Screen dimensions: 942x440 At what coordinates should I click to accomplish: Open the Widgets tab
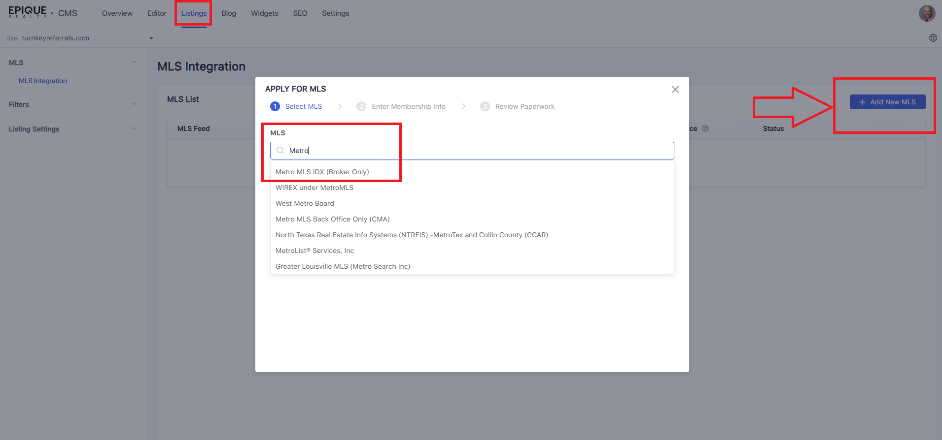click(x=264, y=13)
